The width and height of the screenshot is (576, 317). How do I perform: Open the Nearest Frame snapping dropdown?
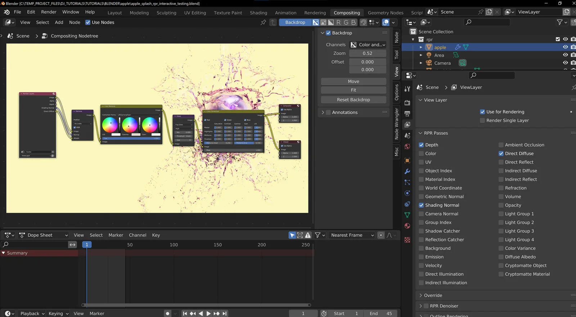click(x=352, y=235)
